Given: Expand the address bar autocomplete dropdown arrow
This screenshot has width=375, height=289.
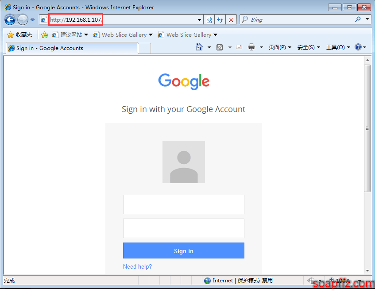Looking at the screenshot, I should (x=199, y=20).
